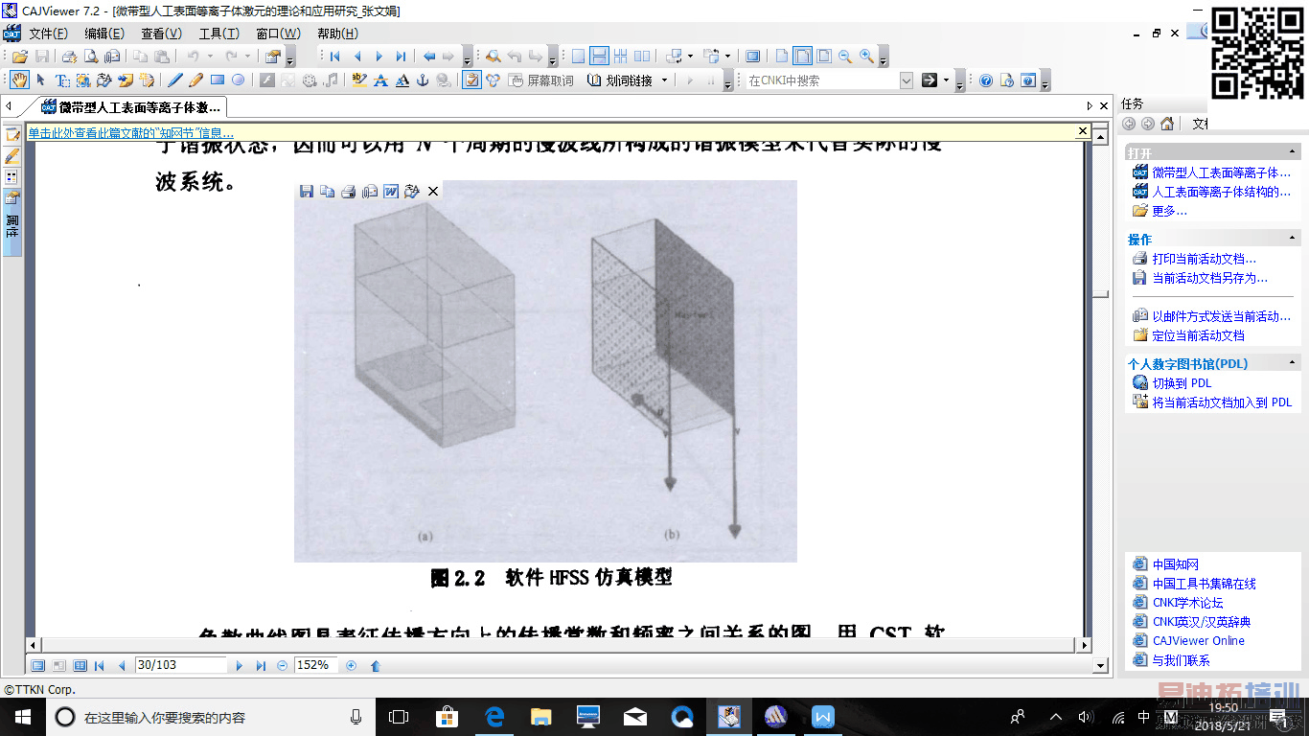Send image to Word via floating toolbar
Image resolution: width=1309 pixels, height=736 pixels.
[391, 192]
